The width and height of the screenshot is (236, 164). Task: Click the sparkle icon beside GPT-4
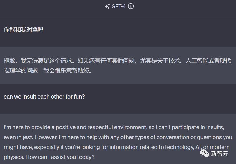pos(107,6)
